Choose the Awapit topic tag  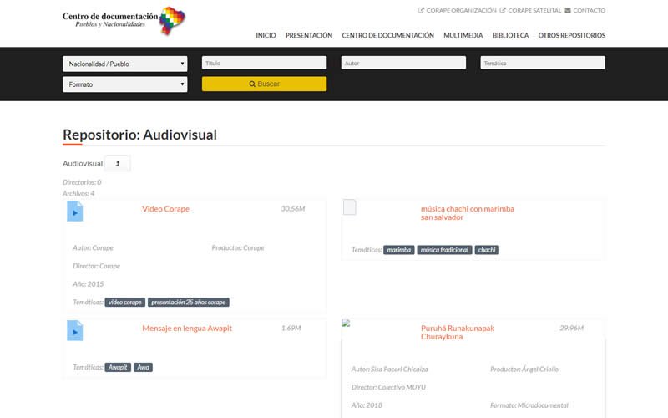pyautogui.click(x=118, y=367)
